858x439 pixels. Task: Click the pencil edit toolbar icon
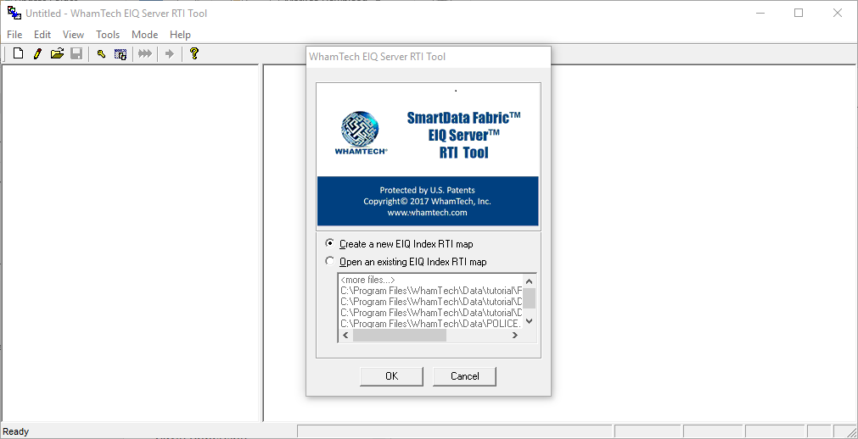click(x=37, y=53)
